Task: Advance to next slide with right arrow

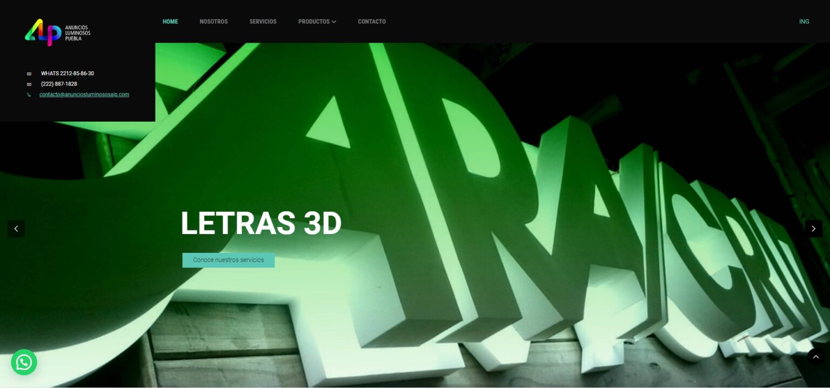Action: [x=814, y=229]
